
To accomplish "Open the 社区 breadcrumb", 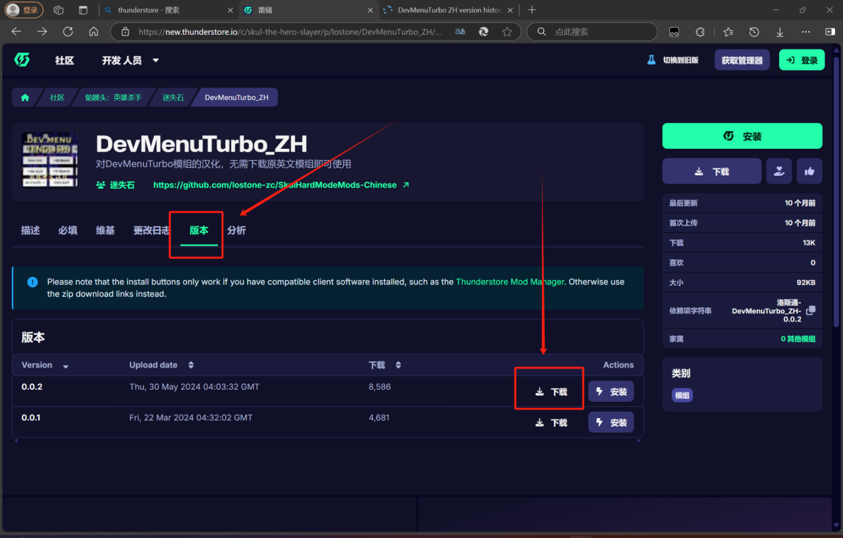I will click(57, 97).
